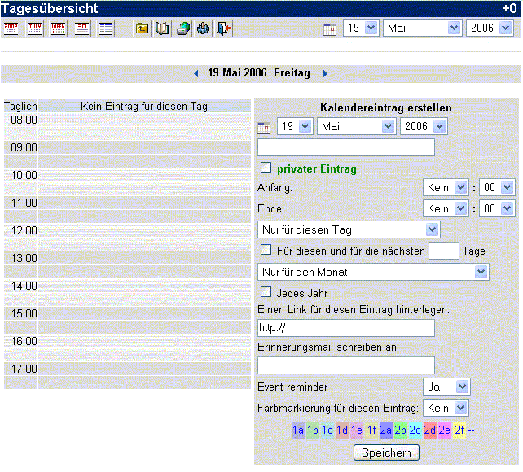Go to the next day arrow

pos(325,73)
